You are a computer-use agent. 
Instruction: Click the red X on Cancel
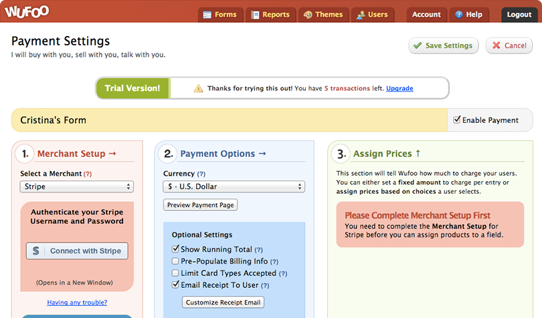point(496,45)
